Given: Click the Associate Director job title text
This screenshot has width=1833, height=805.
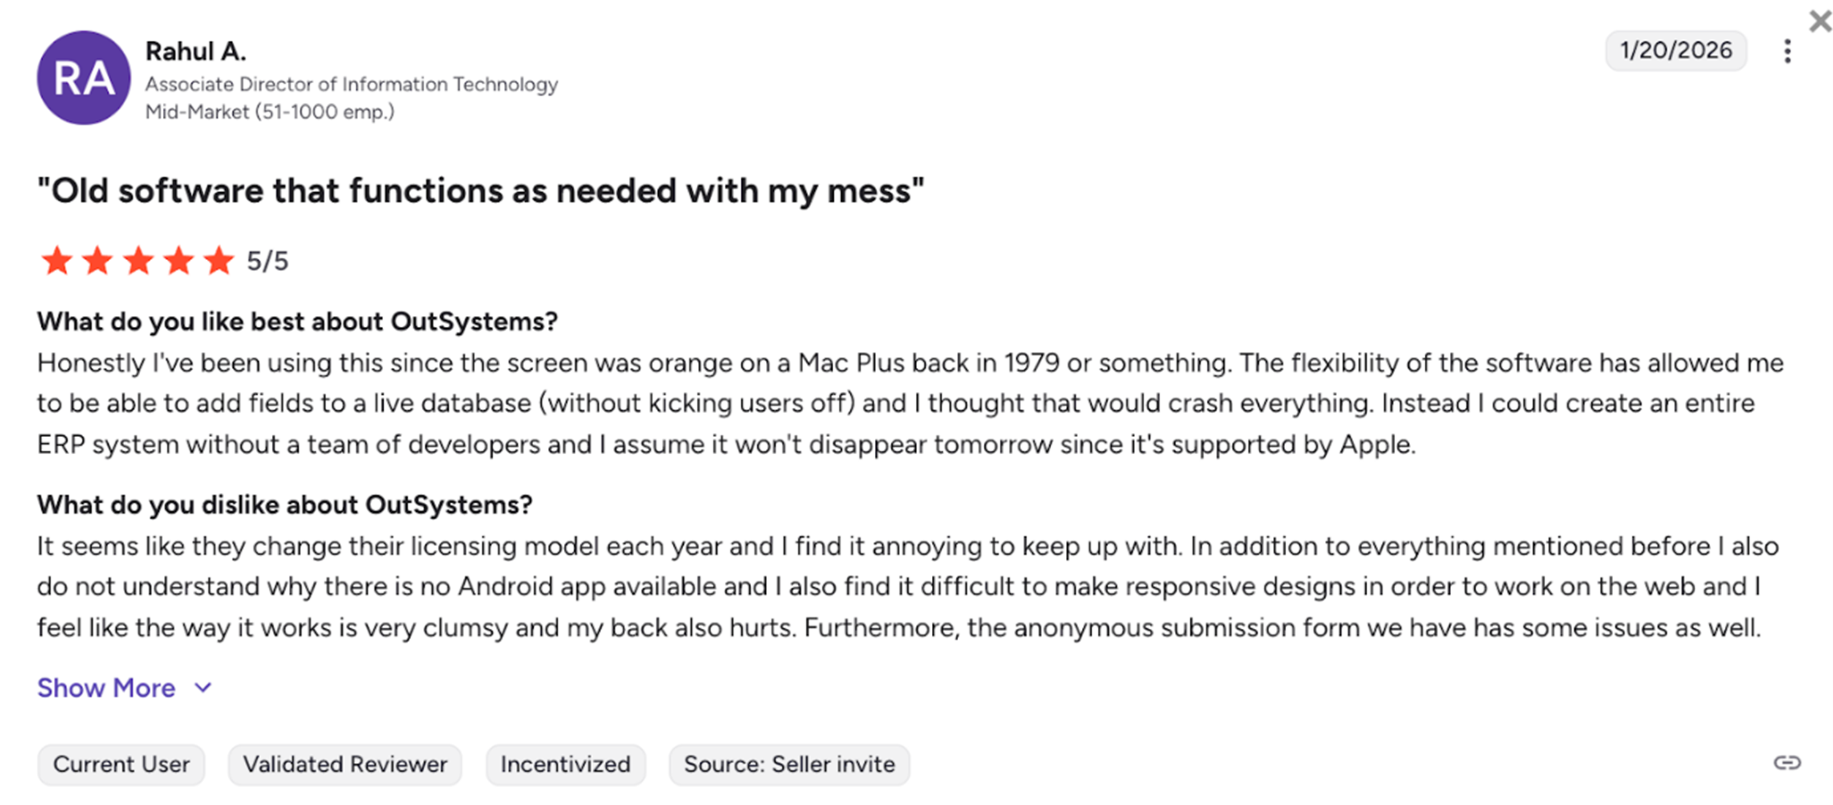Looking at the screenshot, I should (x=351, y=84).
